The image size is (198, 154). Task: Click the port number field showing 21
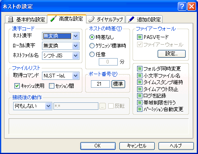click(100, 84)
